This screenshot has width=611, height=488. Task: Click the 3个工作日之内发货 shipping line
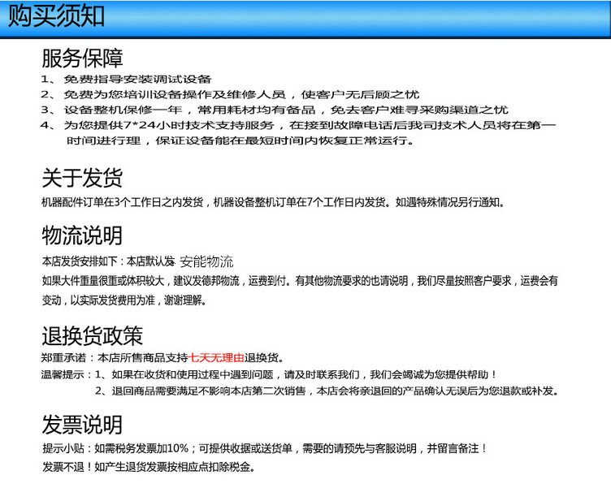276,202
